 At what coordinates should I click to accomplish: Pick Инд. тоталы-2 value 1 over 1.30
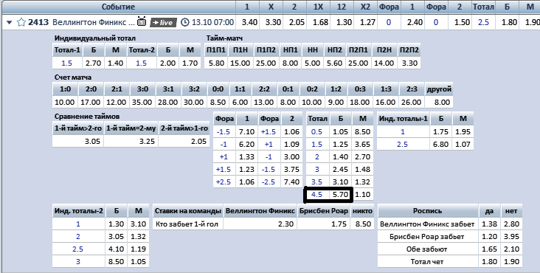116,224
